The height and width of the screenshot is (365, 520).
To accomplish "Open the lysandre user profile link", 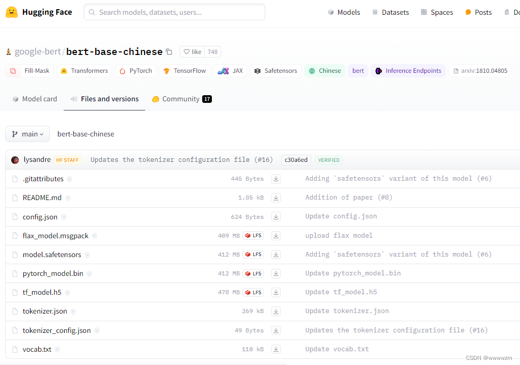I will [x=37, y=159].
